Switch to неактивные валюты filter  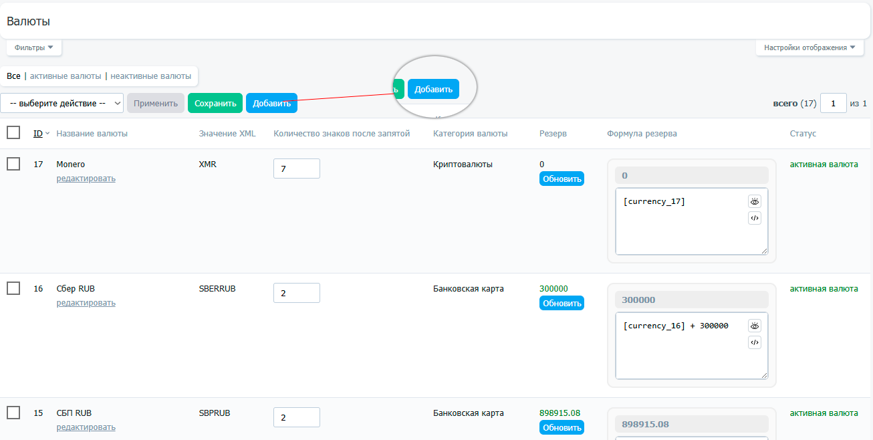point(150,76)
